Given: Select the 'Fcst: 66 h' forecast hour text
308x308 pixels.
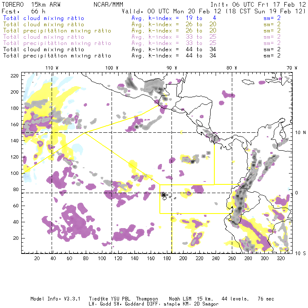Looking at the screenshot, I should point(23,11).
